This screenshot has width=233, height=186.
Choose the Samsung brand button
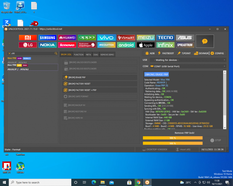click(47, 38)
